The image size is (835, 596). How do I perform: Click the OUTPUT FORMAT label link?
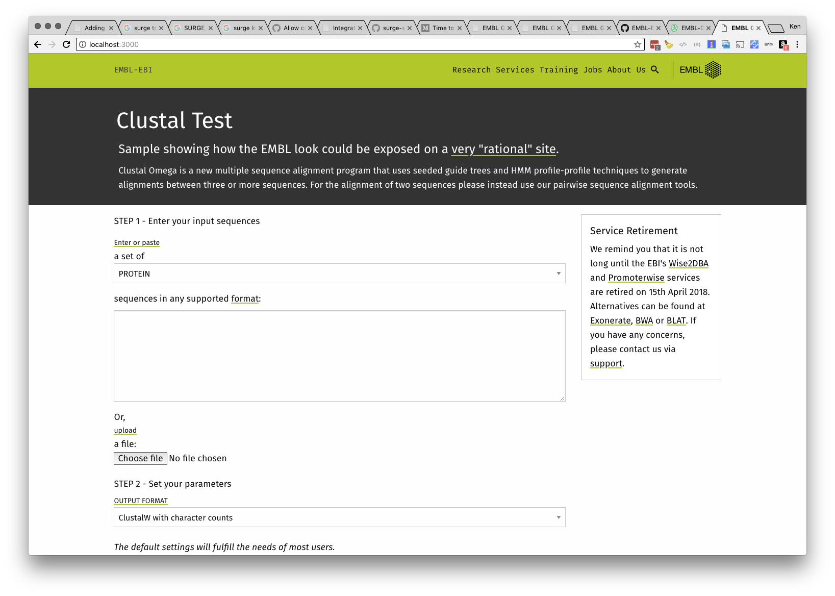coord(141,501)
